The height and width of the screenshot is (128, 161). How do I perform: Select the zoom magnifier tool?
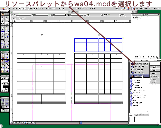click(x=3, y=17)
